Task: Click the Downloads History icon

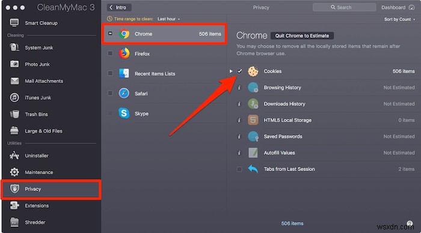Action: [253, 104]
